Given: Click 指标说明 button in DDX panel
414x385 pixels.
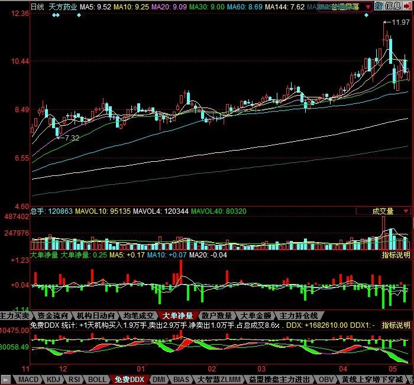Looking at the screenshot, I should pyautogui.click(x=396, y=325).
